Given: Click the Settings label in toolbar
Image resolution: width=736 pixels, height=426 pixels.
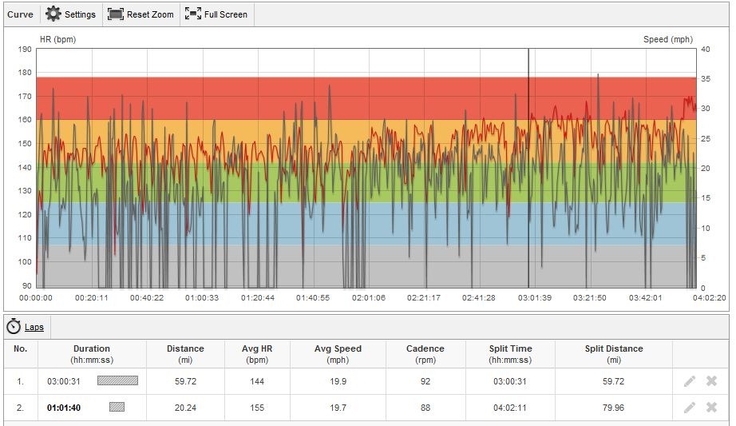Looking at the screenshot, I should pos(80,14).
